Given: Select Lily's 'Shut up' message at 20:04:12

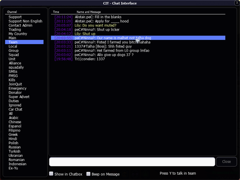Looking at the screenshot, I should click(x=138, y=34).
